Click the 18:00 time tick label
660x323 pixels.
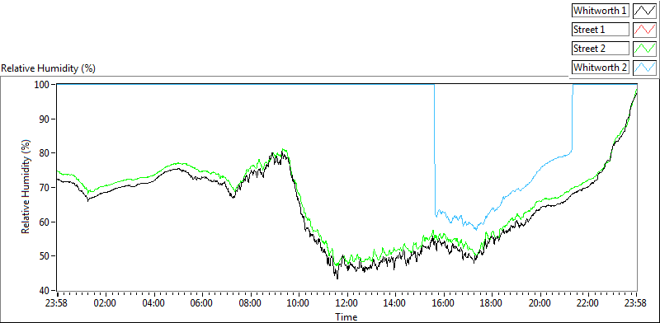pyautogui.click(x=492, y=303)
